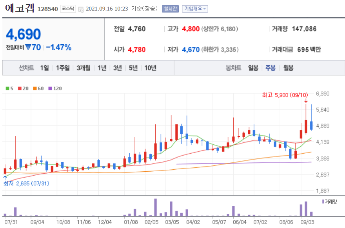The image size is (345, 228).
Task: Click the 코스닥 market badge
Action: pos(67,7)
